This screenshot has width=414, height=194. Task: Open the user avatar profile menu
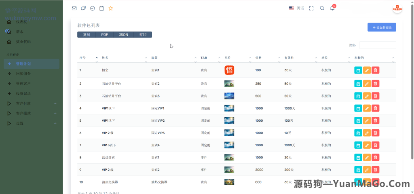tap(397, 8)
